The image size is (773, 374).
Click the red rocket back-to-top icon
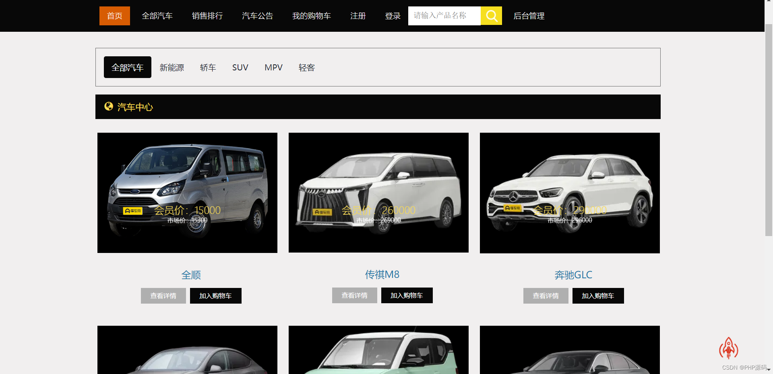pos(728,348)
